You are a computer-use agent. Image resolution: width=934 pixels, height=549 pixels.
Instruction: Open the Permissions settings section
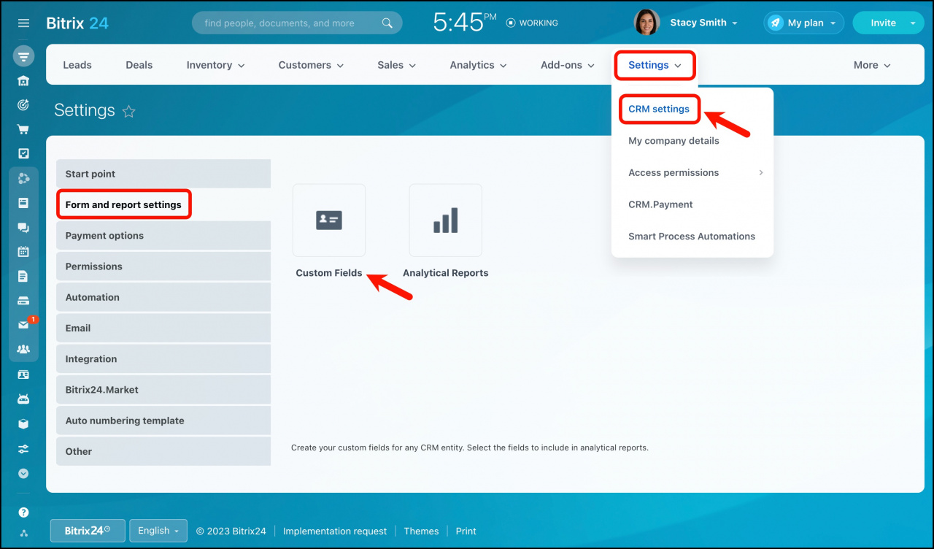point(163,266)
